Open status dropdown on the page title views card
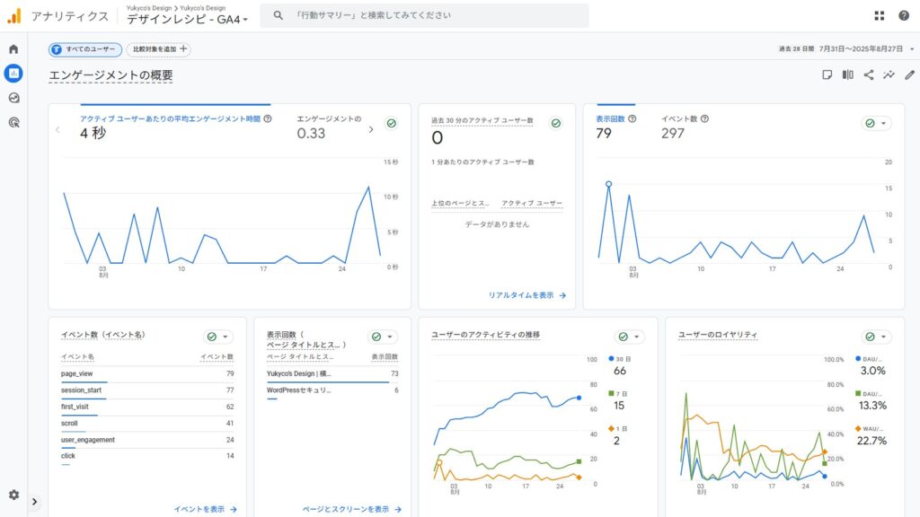Viewport: 920px width, 517px height. (383, 337)
